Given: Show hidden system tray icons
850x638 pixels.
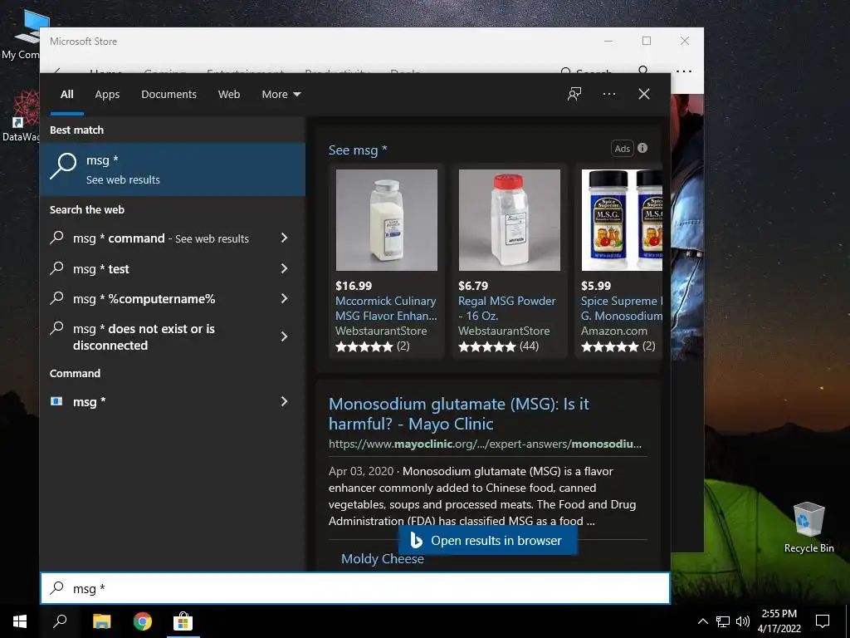Looking at the screenshot, I should [702, 621].
